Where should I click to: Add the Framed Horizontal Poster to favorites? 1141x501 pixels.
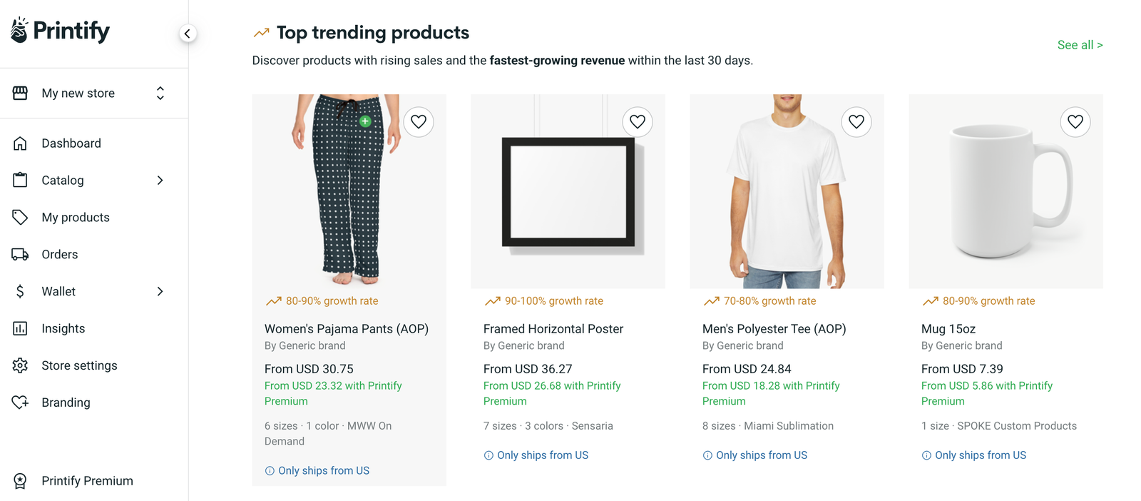pos(637,122)
